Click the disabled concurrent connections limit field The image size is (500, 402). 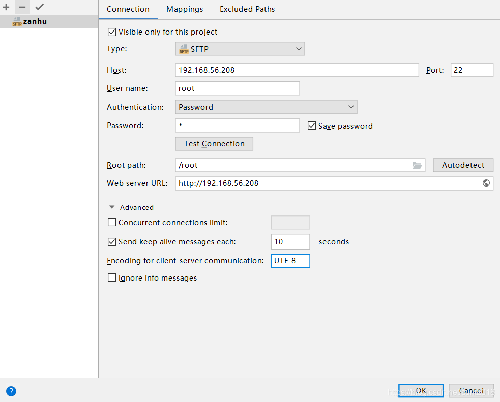290,222
